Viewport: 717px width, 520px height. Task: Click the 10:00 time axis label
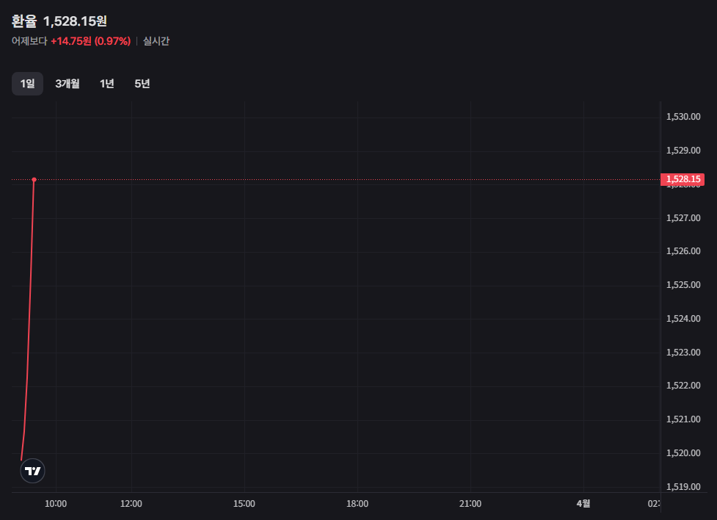click(56, 504)
